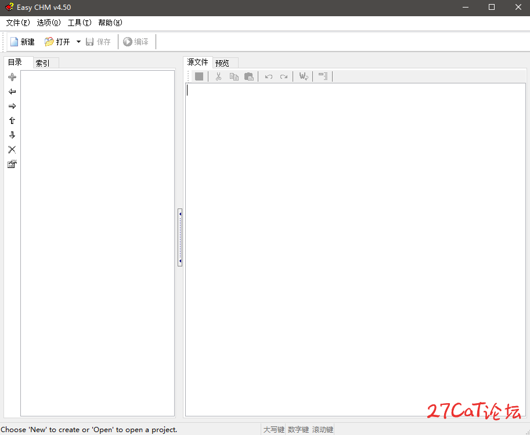Click the 大写键 indicator in the status bar
The height and width of the screenshot is (435, 530).
274,430
